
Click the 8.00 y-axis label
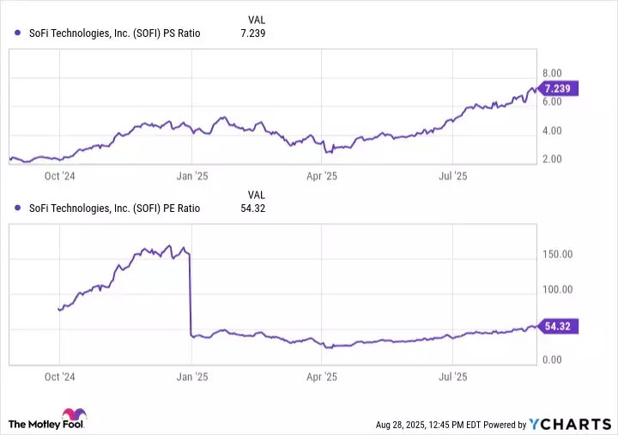pyautogui.click(x=552, y=73)
